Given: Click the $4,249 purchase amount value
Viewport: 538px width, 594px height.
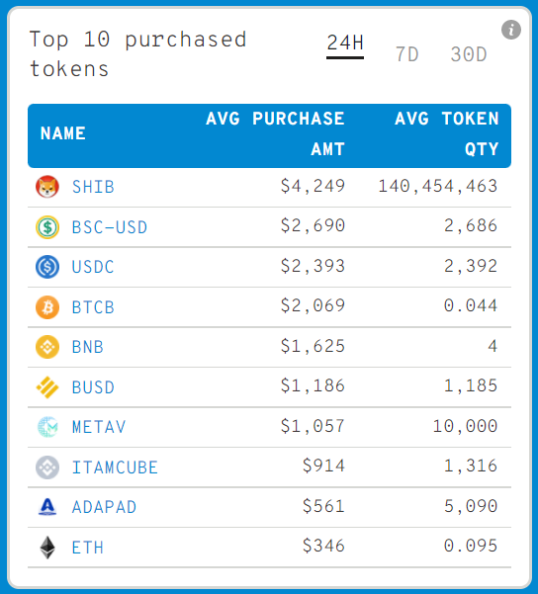Looking at the screenshot, I should (x=313, y=186).
